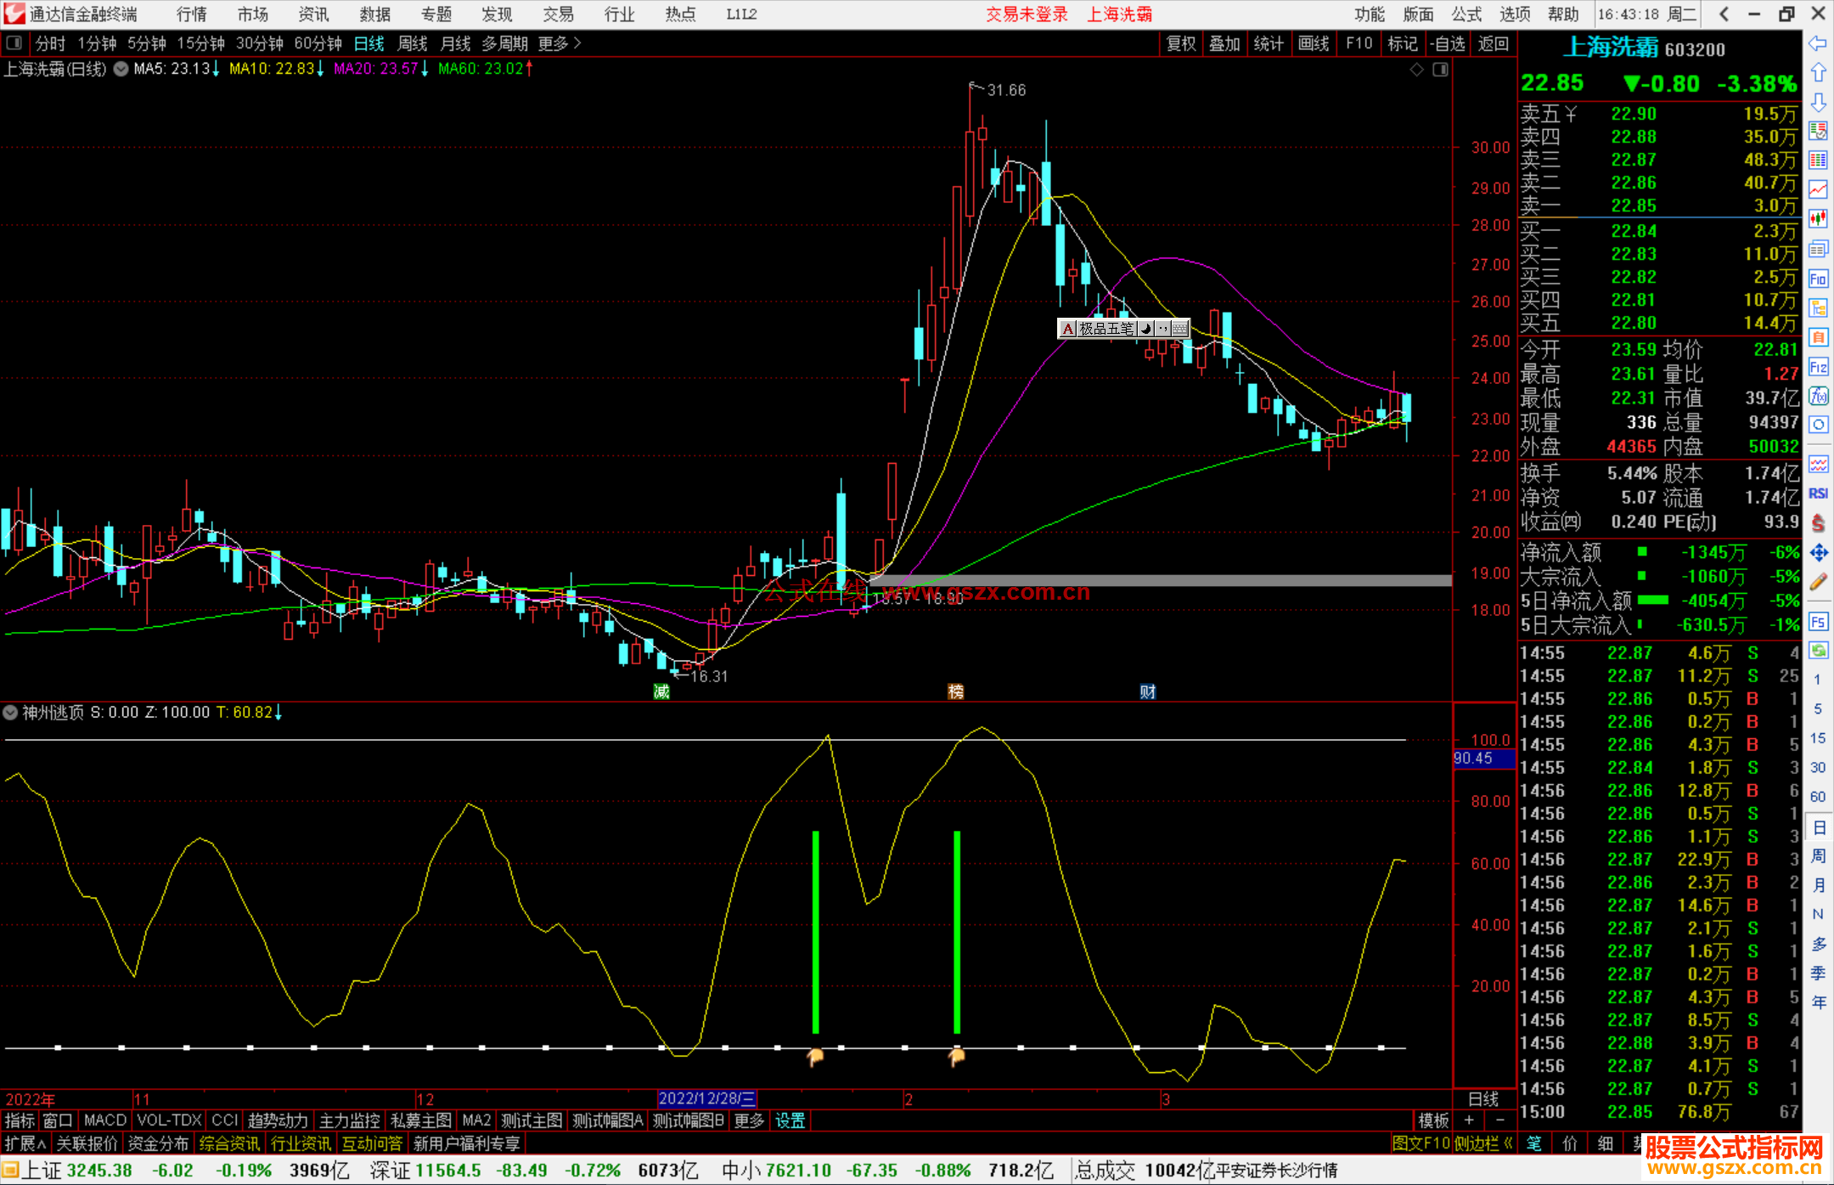Image resolution: width=1834 pixels, height=1185 pixels.
Task: Click the 设置 link in indicator bar
Action: click(x=790, y=1120)
